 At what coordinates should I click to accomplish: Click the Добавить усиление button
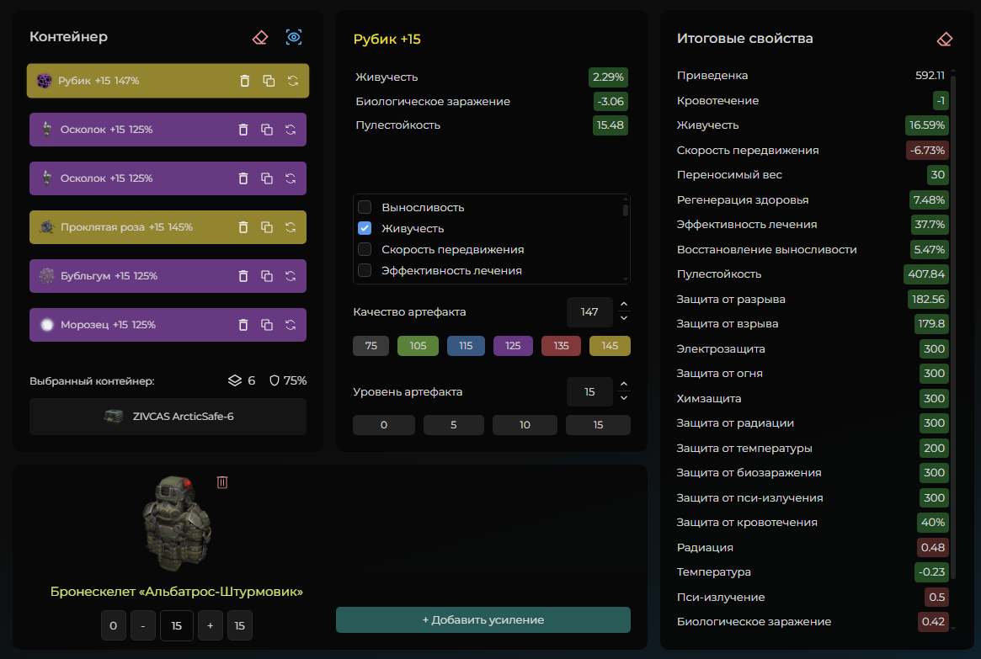pos(483,619)
